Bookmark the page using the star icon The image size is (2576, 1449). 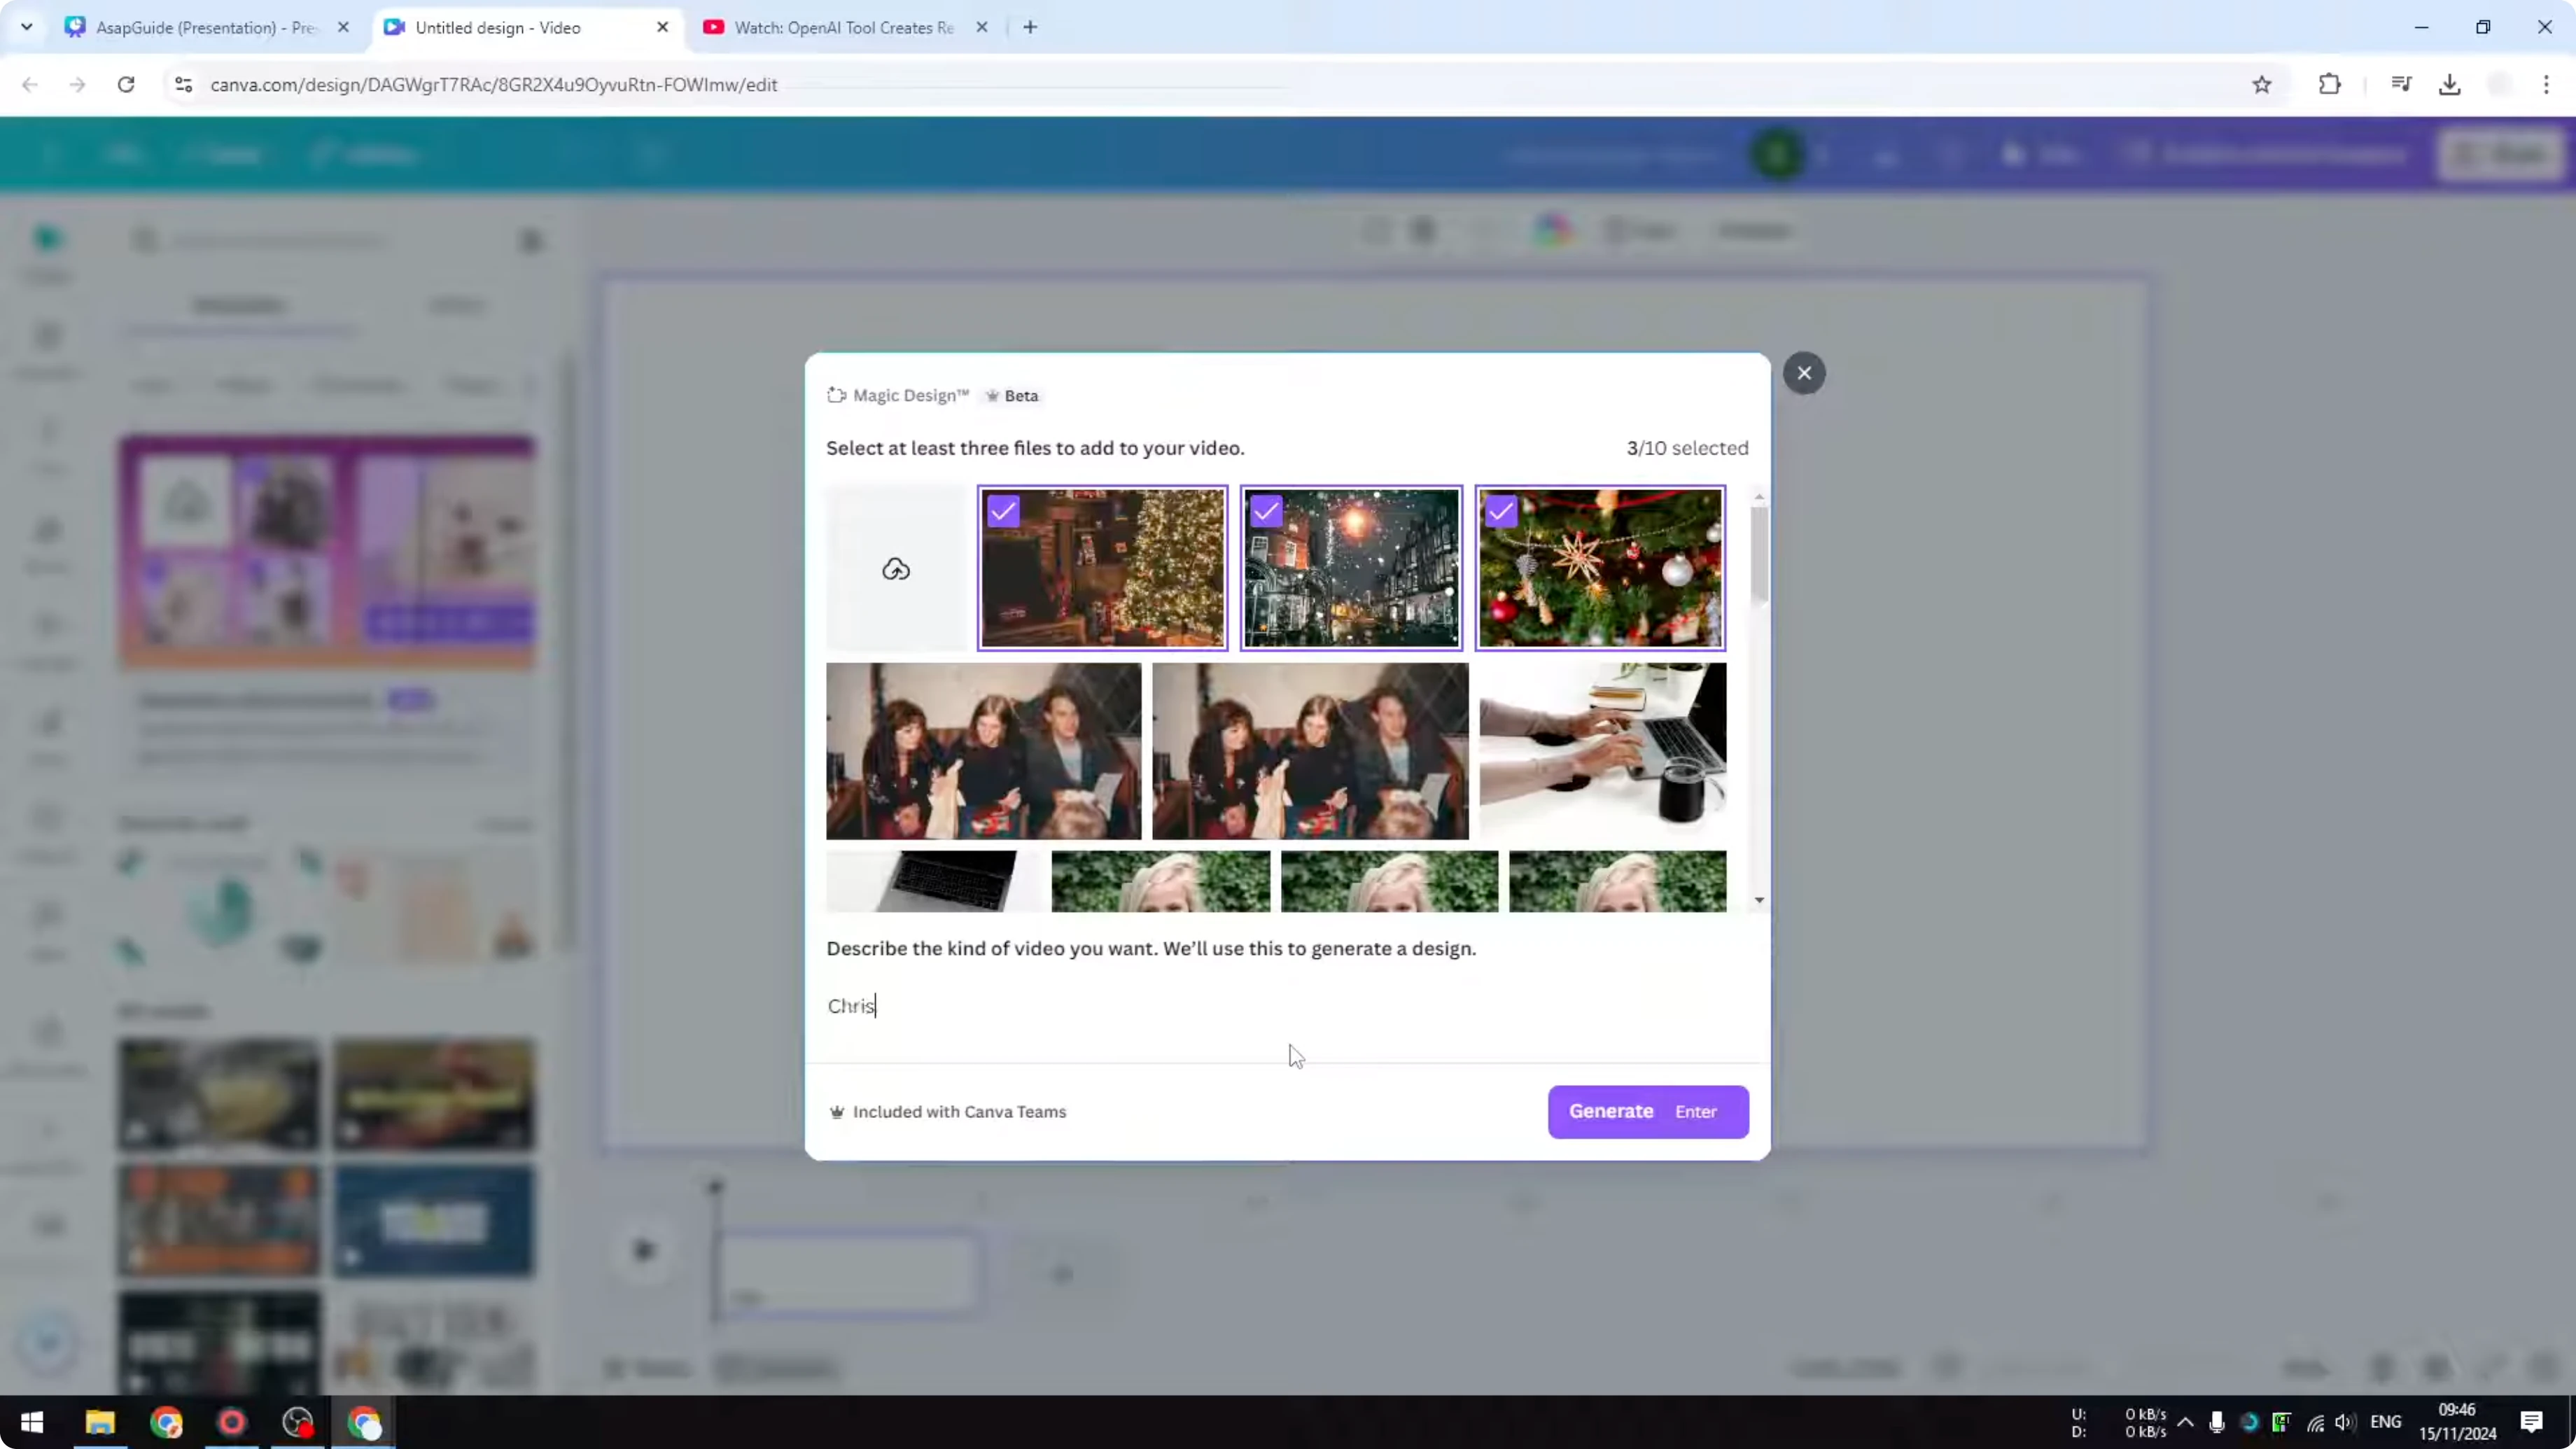tap(2263, 85)
